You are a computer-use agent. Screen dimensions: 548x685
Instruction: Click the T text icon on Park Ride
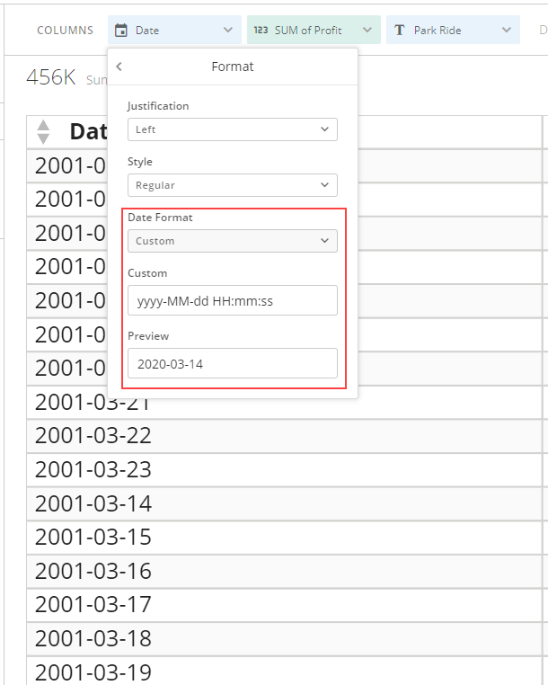400,31
